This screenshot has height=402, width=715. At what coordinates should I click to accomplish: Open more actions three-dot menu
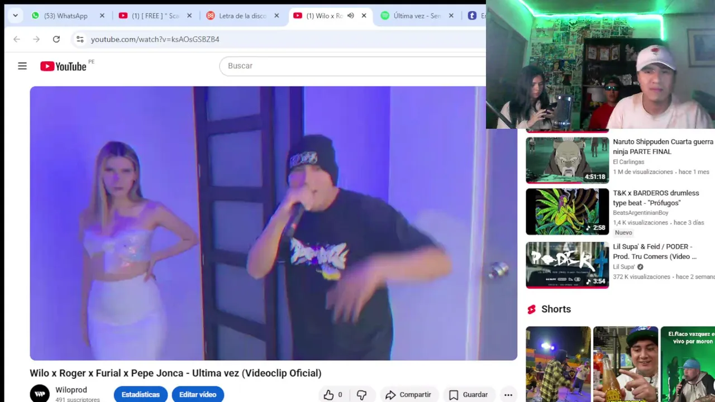point(508,395)
